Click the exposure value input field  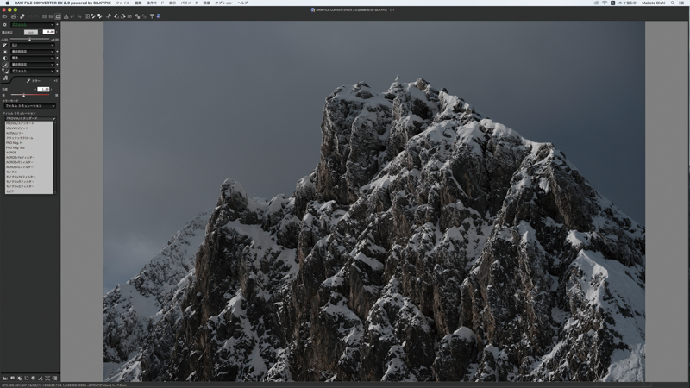click(x=49, y=32)
